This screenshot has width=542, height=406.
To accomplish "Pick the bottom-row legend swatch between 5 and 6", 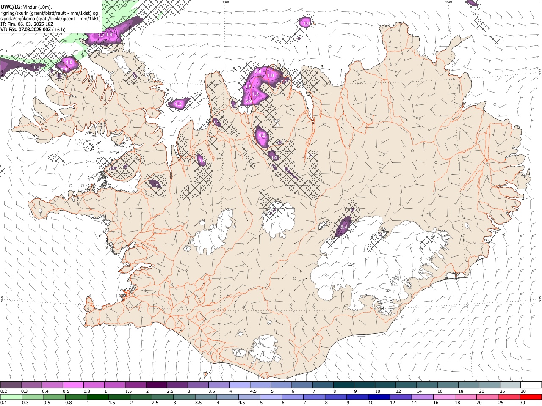I will coord(271,397).
